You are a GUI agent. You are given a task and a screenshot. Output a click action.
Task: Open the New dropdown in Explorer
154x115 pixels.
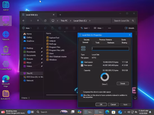point(27,28)
